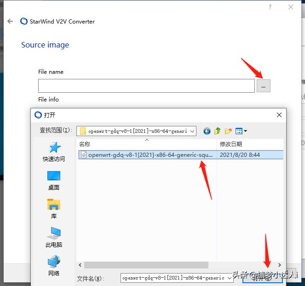This screenshot has width=305, height=286.
Task: Open 库 libraries location
Action: pos(54,209)
